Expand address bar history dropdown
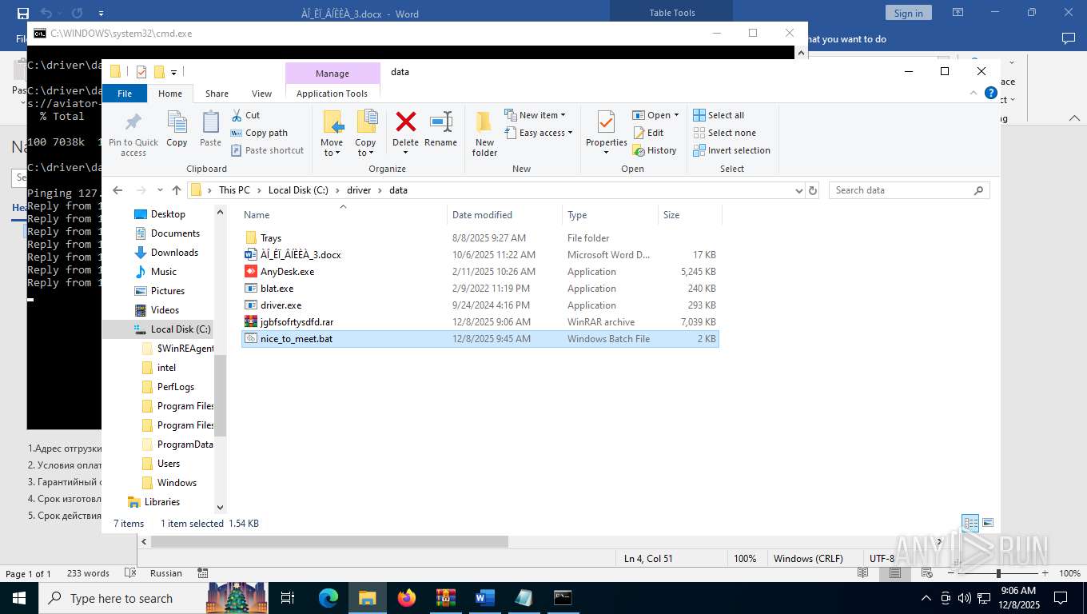 point(798,190)
